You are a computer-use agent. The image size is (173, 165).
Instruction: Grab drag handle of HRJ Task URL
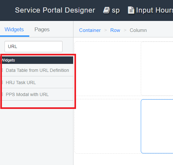point(3,82)
